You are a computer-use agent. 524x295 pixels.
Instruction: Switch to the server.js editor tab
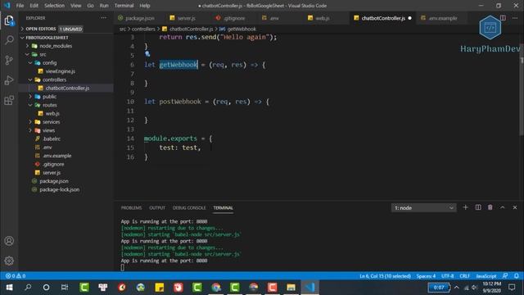[187, 18]
